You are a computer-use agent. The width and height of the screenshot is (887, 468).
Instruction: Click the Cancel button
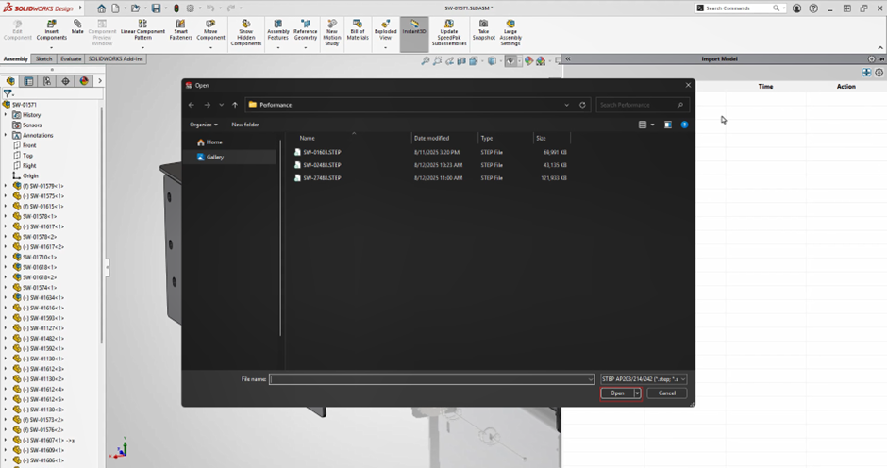[667, 393]
